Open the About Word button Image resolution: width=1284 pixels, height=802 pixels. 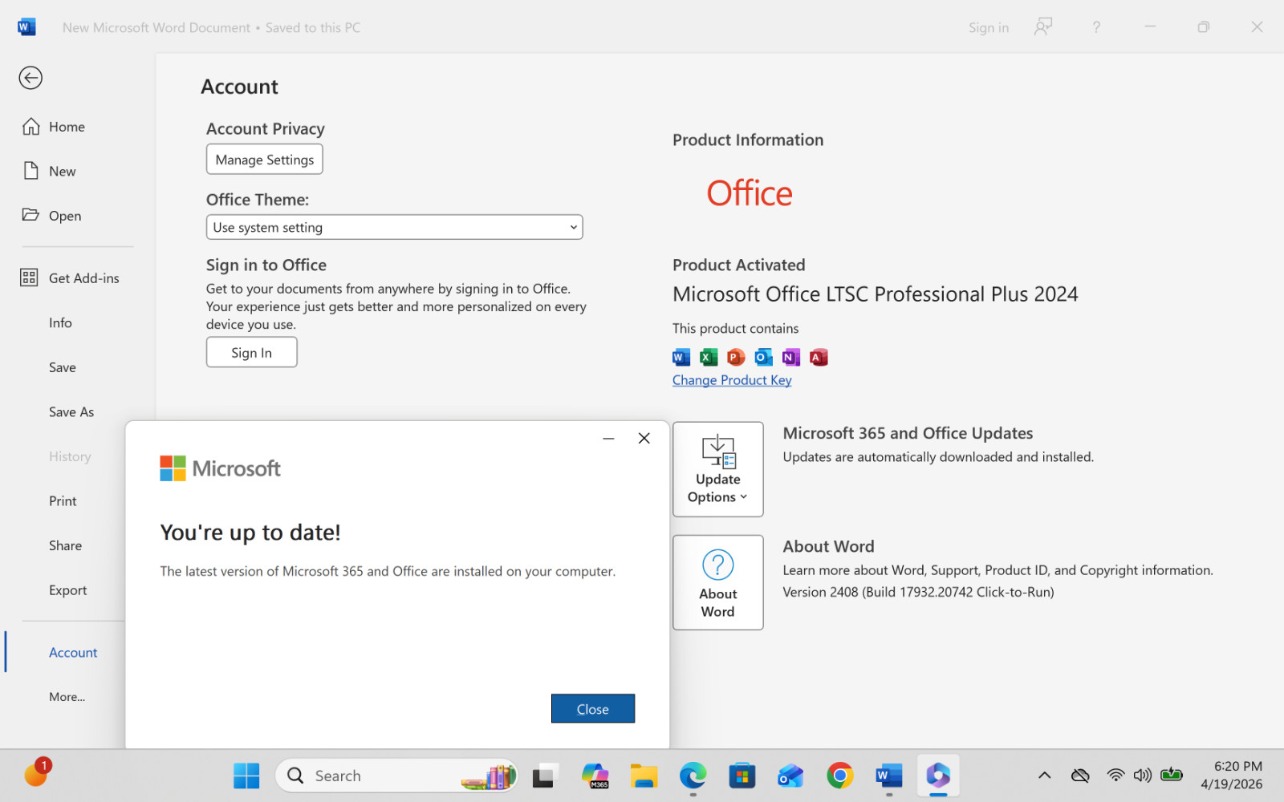[x=717, y=582]
